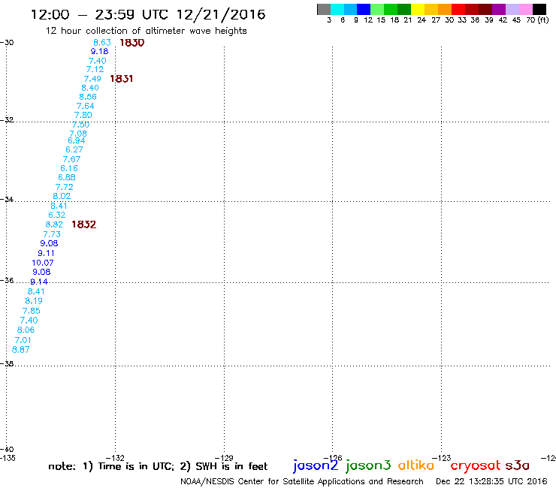Select the 8.06 wave height value

(x=26, y=330)
